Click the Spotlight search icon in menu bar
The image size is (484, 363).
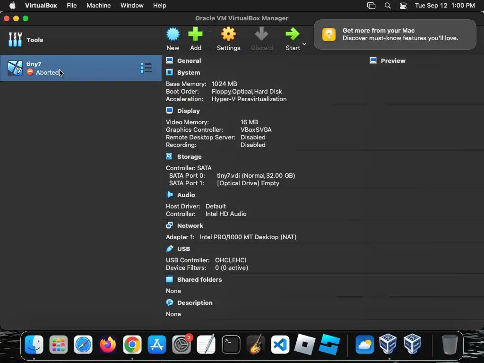[388, 6]
